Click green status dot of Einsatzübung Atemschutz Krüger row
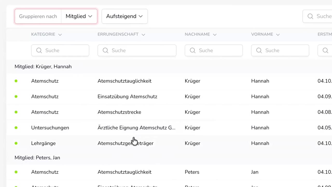The height and width of the screenshot is (187, 332). point(16,97)
